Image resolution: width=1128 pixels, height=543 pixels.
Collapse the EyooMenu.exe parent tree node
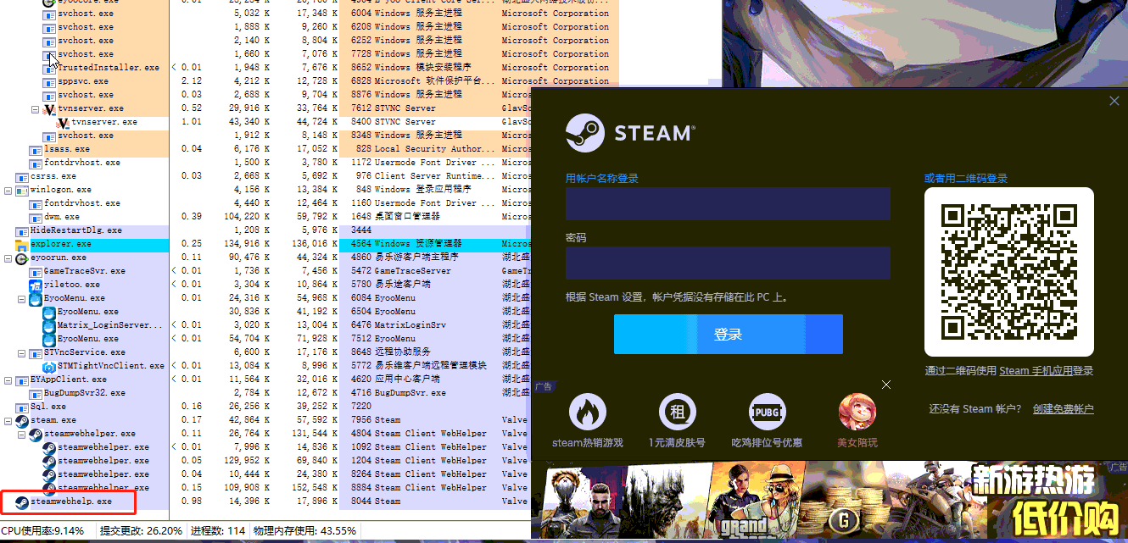[22, 299]
